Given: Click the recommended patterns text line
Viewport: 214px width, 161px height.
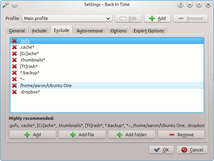Looking at the screenshot, I should 107,125.
